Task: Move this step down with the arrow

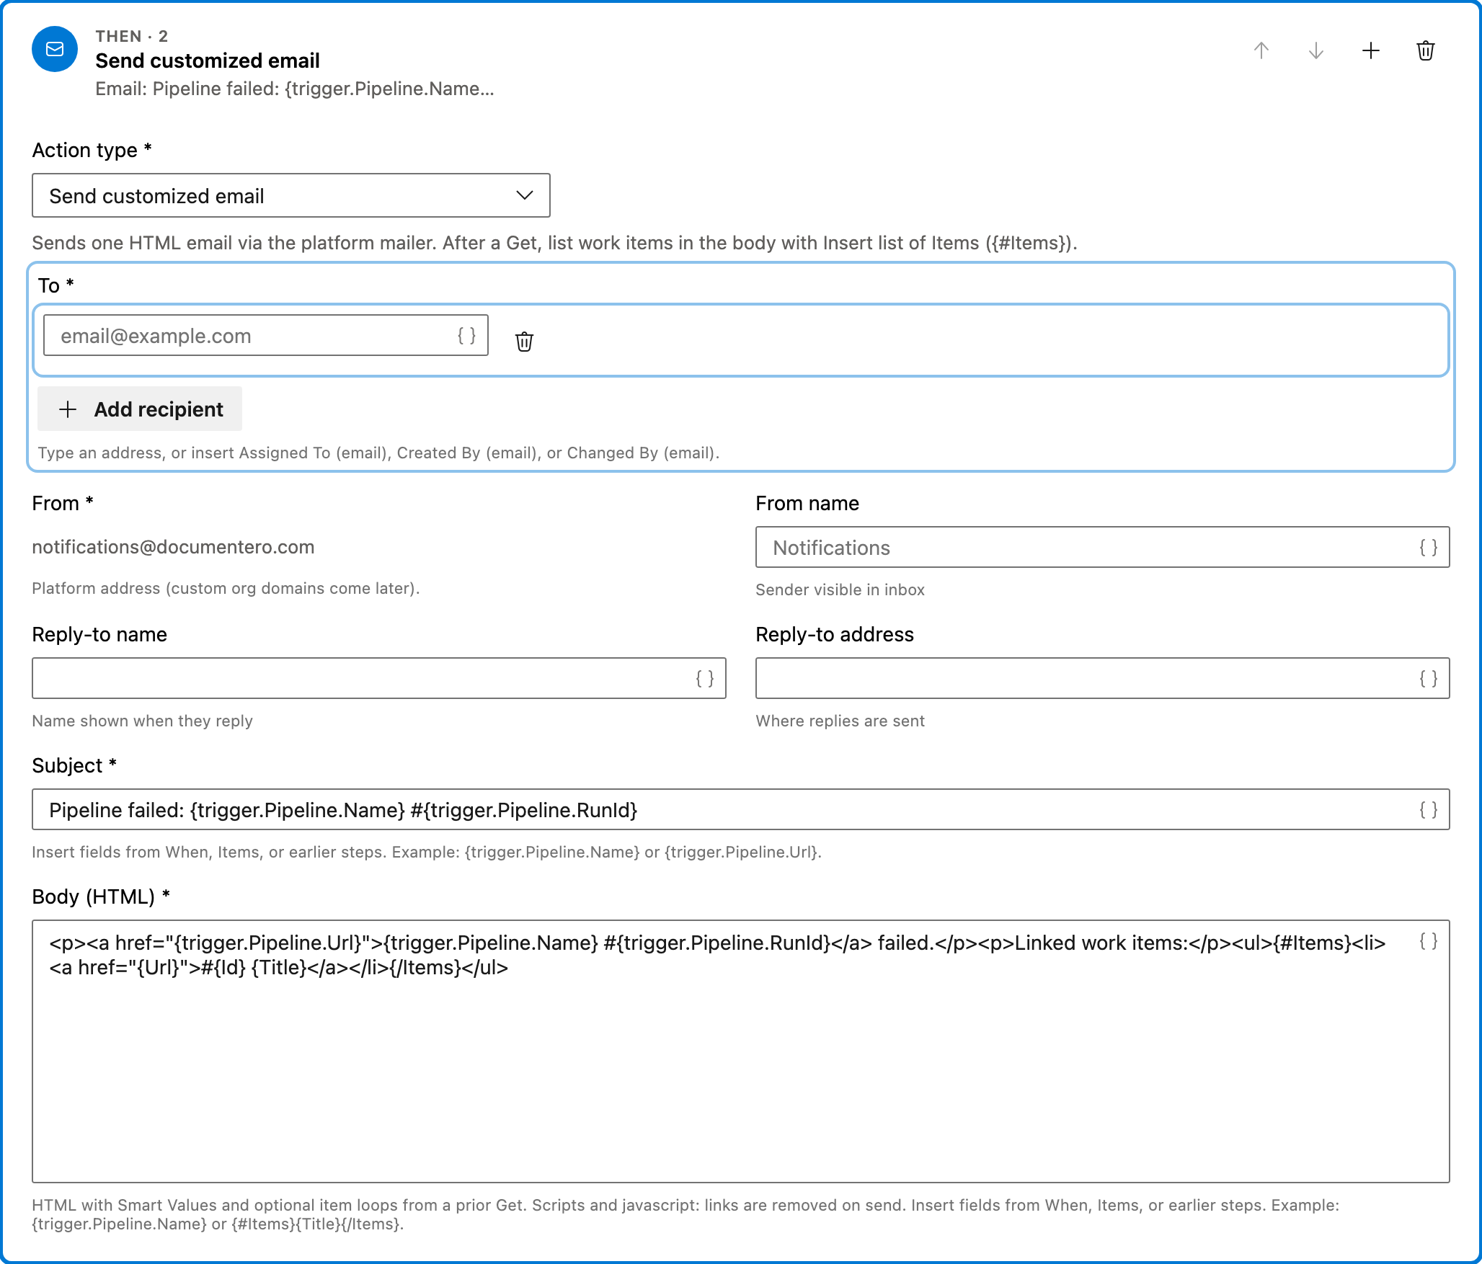Action: [x=1315, y=50]
